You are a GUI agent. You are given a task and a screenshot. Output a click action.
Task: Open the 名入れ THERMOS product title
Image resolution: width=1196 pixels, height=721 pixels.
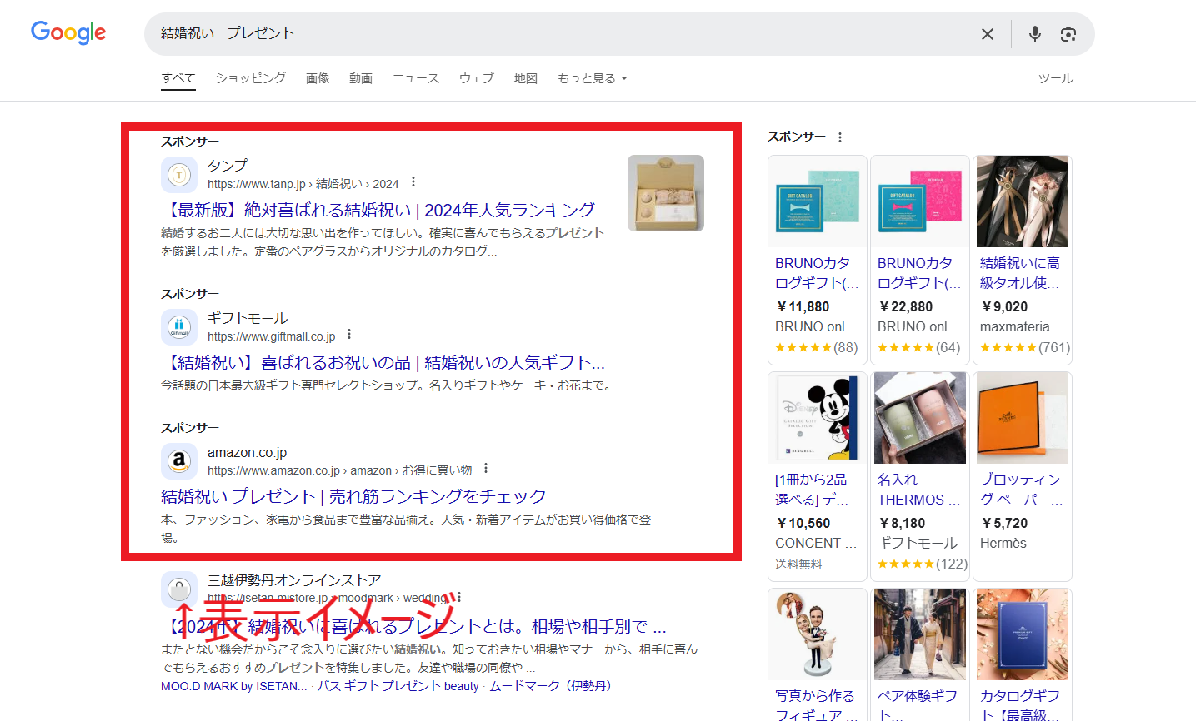(x=919, y=490)
